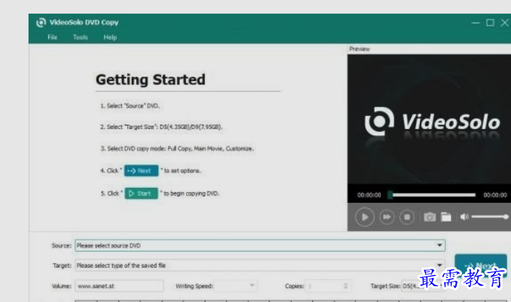Click the Volume name input field

pyautogui.click(x=119, y=286)
